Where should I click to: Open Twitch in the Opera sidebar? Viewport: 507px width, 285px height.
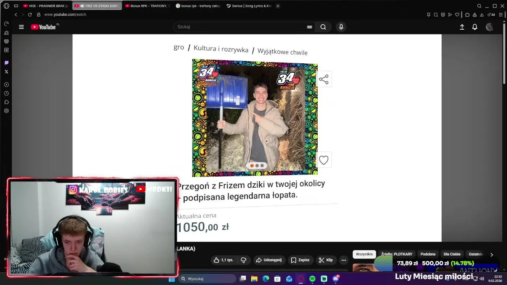6,63
